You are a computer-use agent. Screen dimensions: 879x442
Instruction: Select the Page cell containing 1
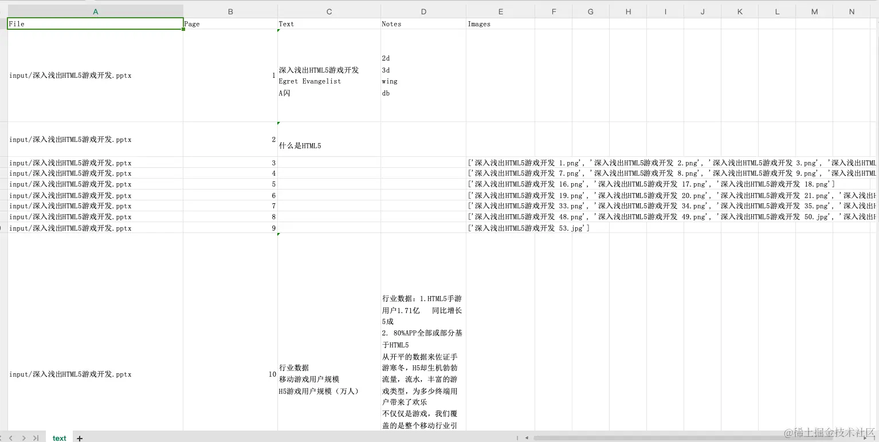click(x=230, y=76)
